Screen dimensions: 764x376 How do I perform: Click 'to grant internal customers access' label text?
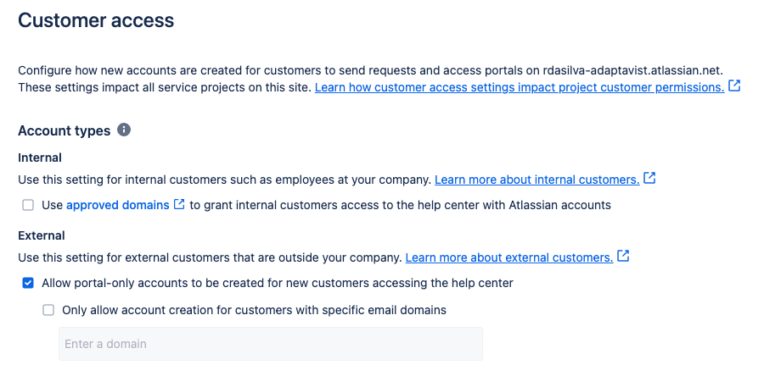(400, 205)
